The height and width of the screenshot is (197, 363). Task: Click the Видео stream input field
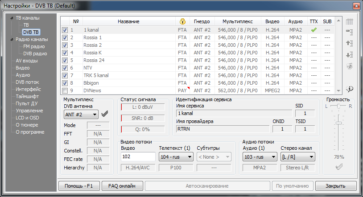pyautogui.click(x=138, y=157)
